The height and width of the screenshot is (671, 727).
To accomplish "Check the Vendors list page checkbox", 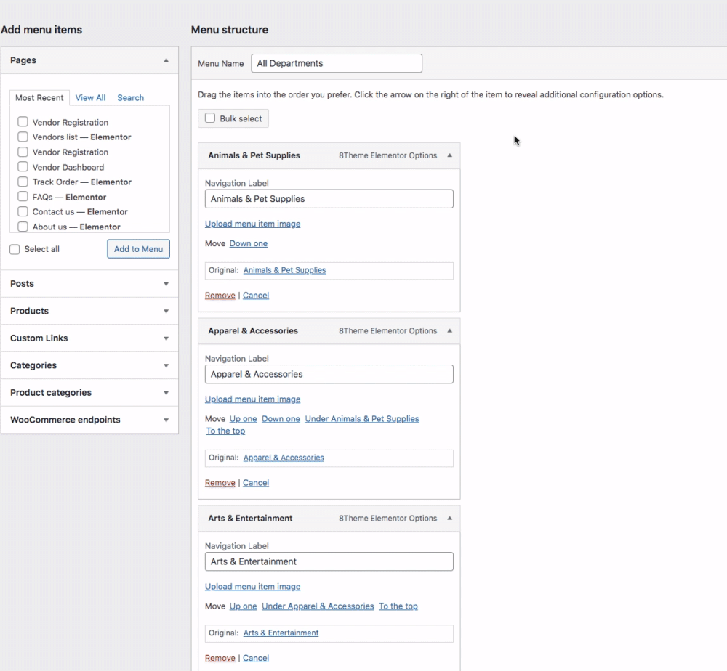I will tap(23, 137).
